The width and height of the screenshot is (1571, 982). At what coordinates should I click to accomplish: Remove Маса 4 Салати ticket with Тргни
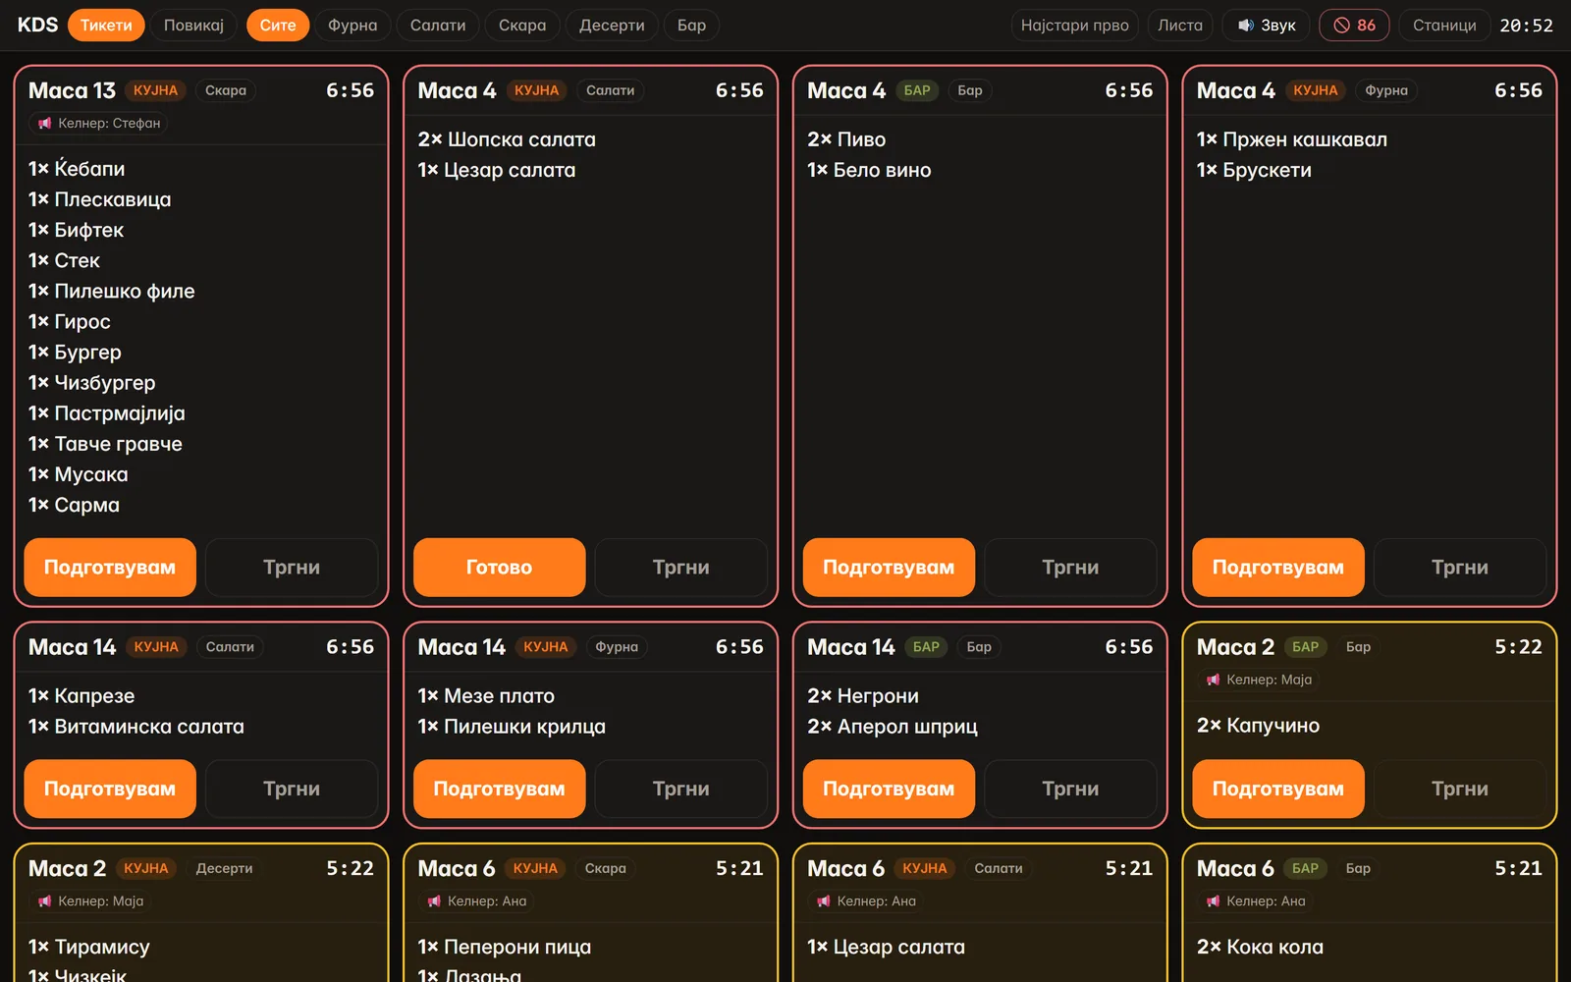coord(681,567)
